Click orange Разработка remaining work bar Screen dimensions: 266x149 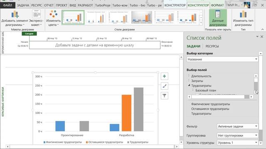126,113
